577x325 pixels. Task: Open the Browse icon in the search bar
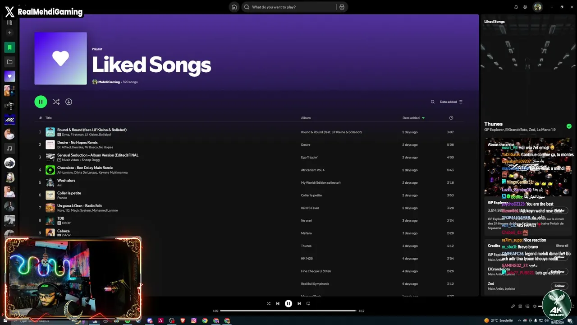[342, 7]
